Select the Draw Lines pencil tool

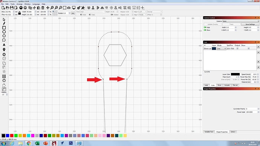click(x=4, y=23)
